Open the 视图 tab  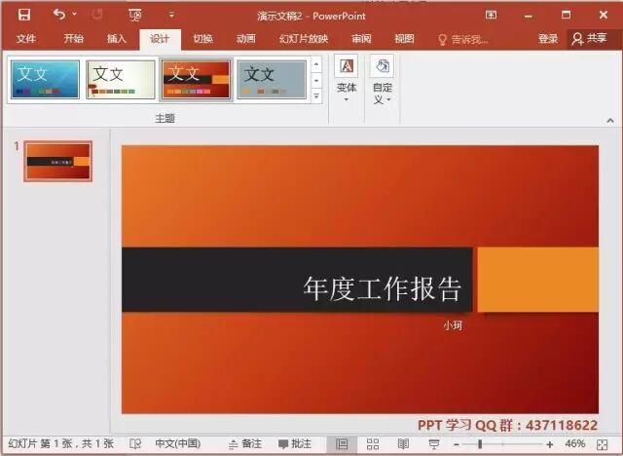(x=405, y=39)
